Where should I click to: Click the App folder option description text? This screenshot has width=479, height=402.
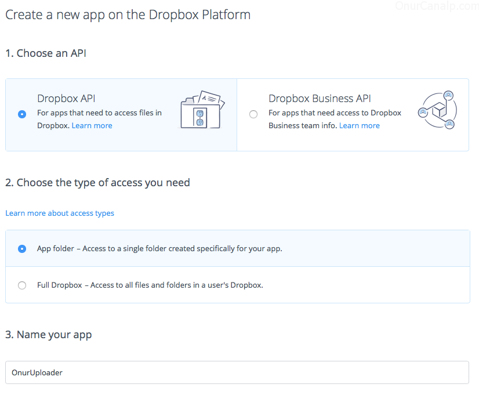coord(159,249)
